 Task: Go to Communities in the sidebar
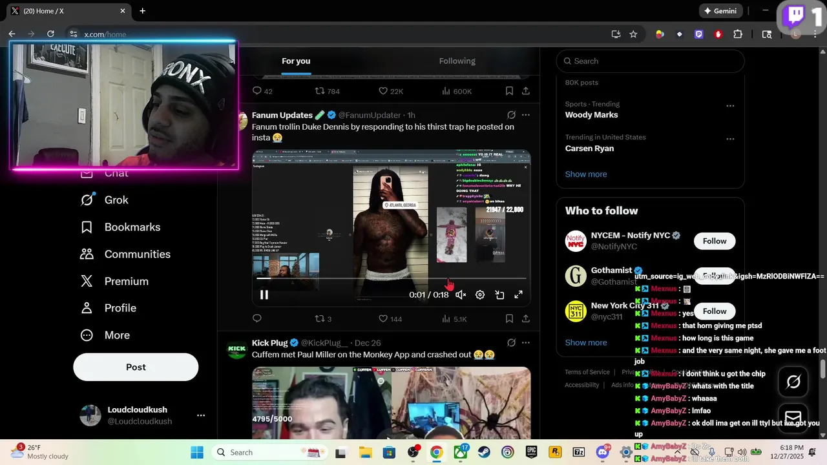125,254
